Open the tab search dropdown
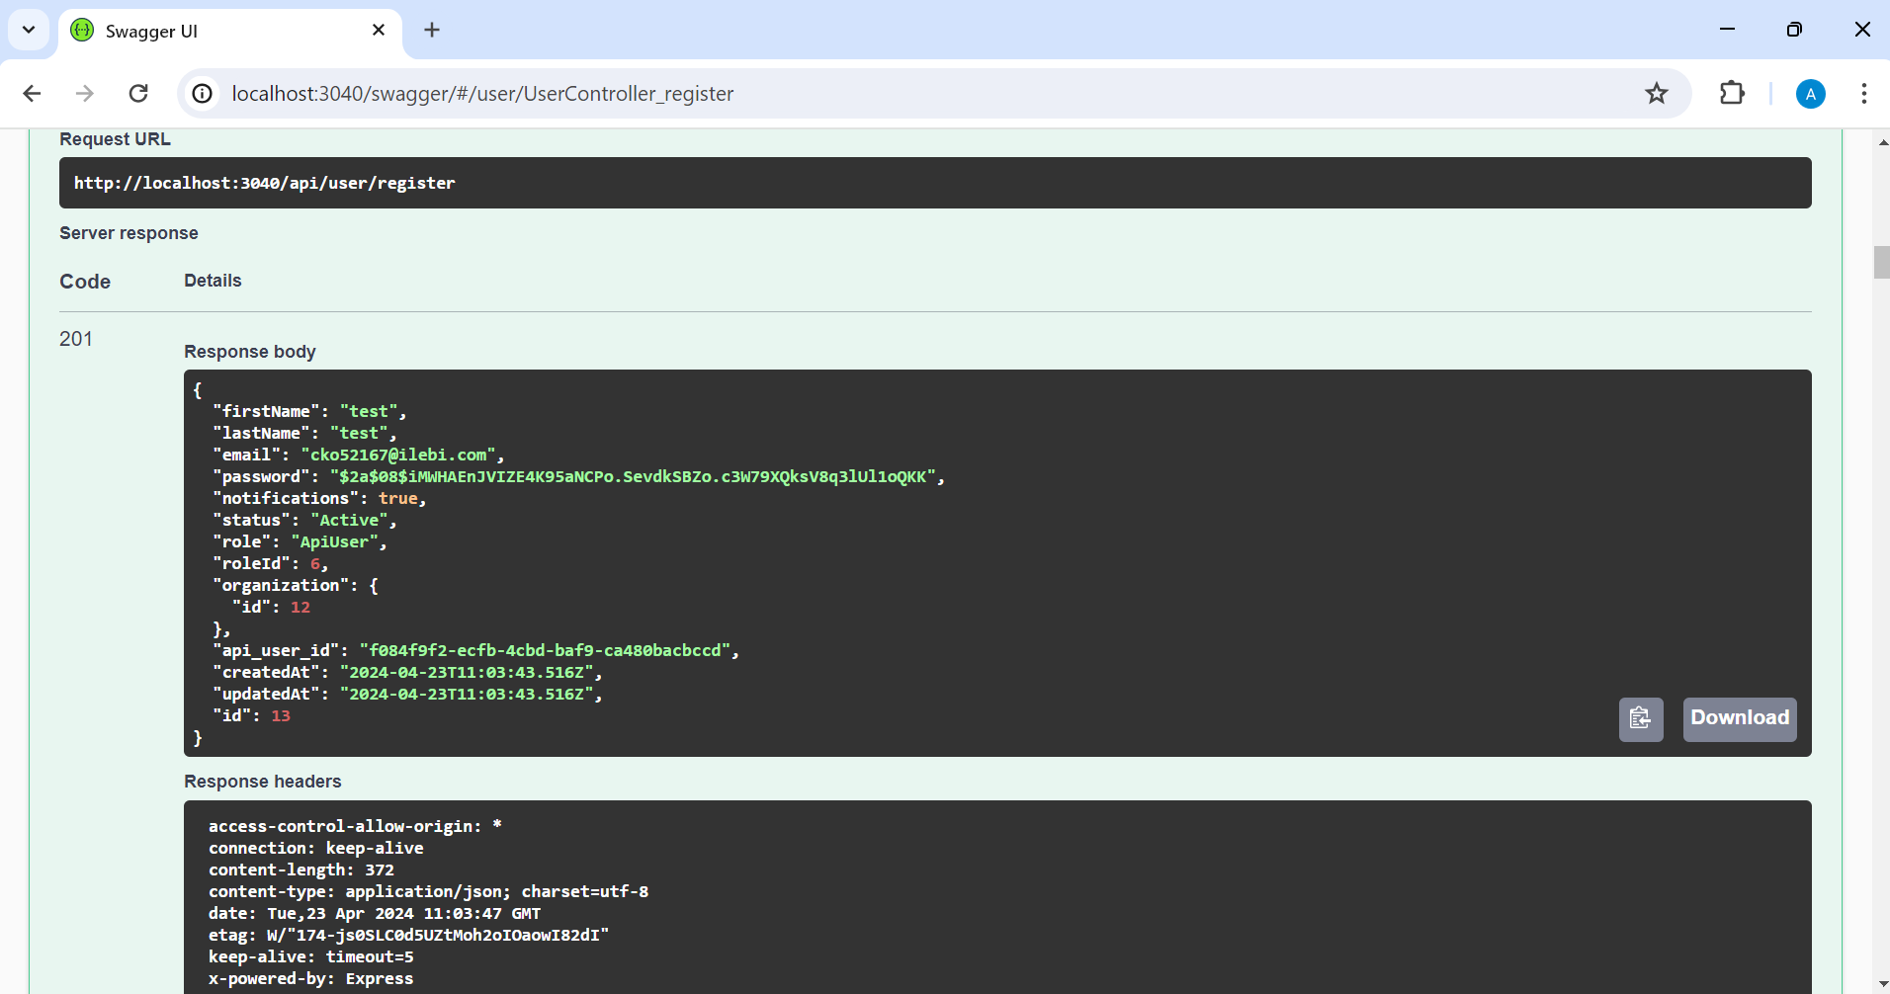 click(x=29, y=30)
